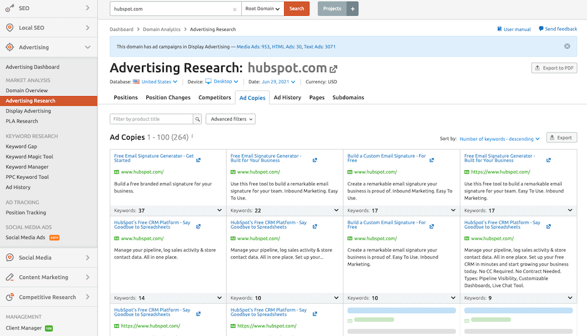Expand the Local SEO section chevron
This screenshot has height=336, width=587.
point(87,28)
